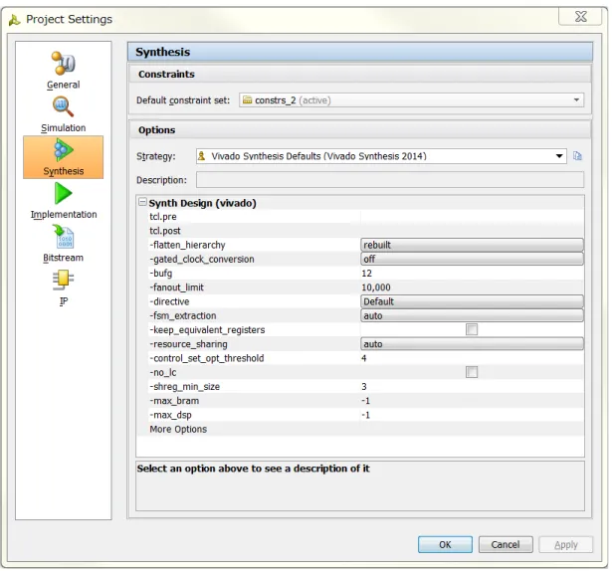This screenshot has height=571, width=612.
Task: Select the -directive option label
Action: 169,301
